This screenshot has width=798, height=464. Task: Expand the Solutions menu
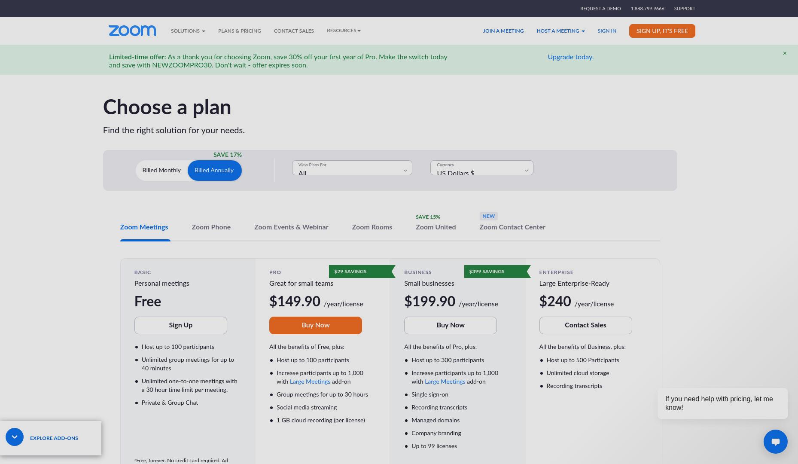[x=188, y=31]
